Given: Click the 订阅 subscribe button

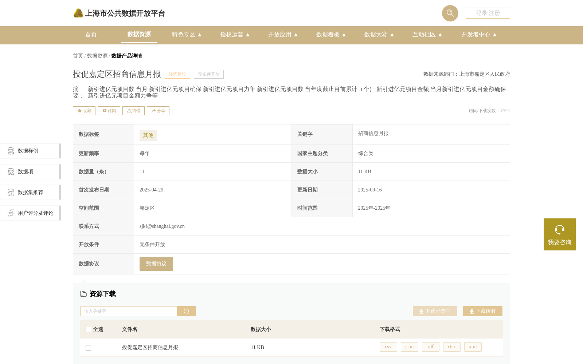Looking at the screenshot, I should [109, 111].
